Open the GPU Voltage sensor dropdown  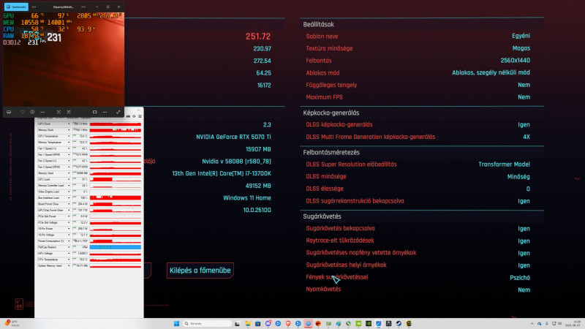point(69,253)
